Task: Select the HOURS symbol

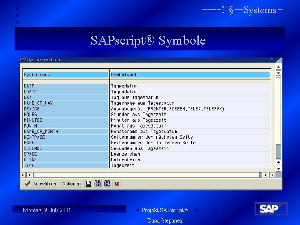Action: click(x=66, y=115)
